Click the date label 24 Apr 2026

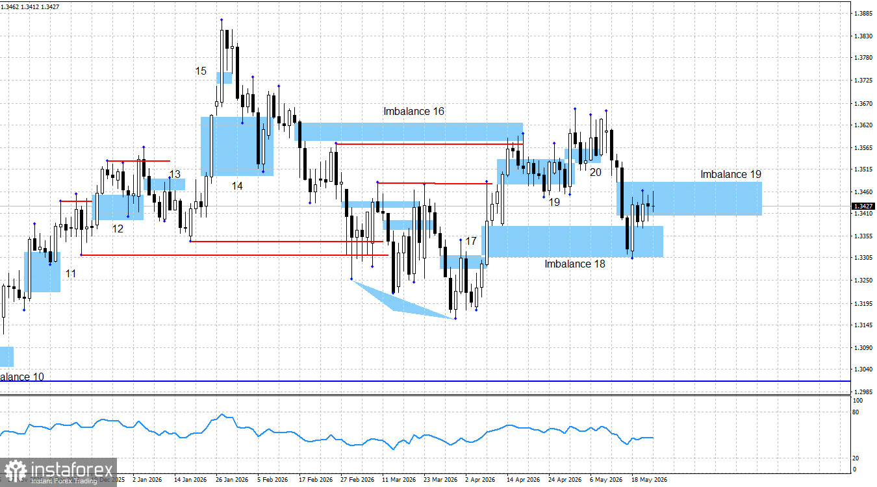click(x=565, y=480)
